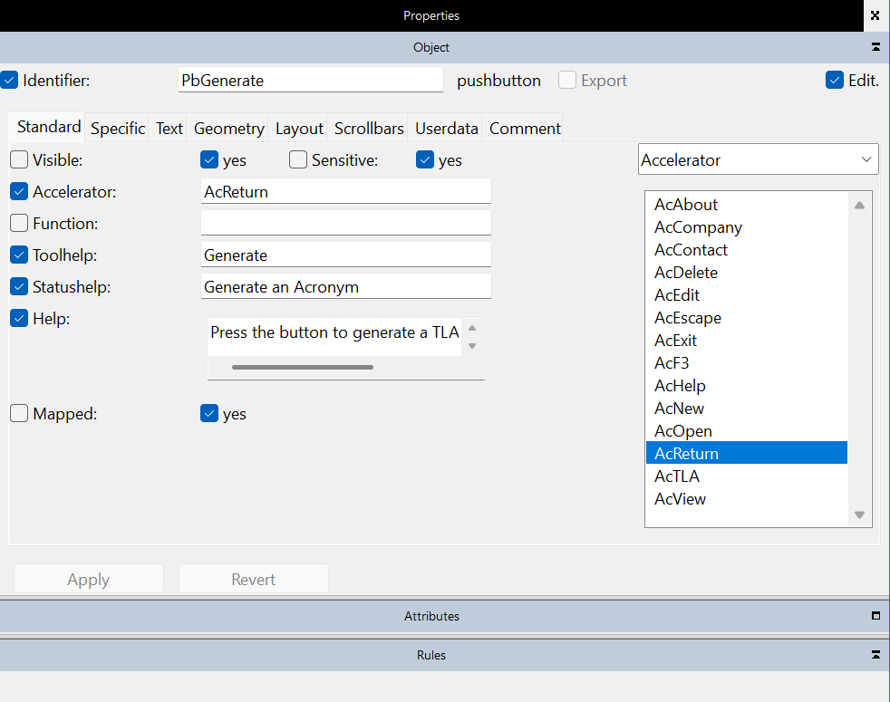Screen dimensions: 890x702
Task: Open the Userdata tab
Action: (x=445, y=129)
